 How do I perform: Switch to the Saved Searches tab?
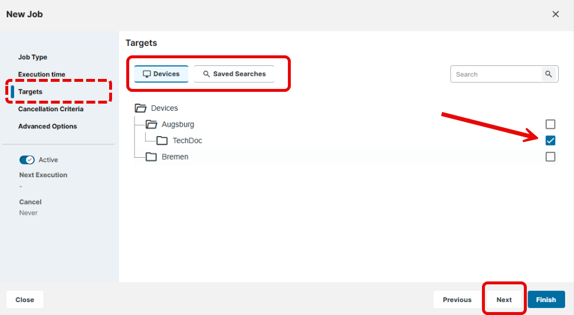click(x=234, y=74)
